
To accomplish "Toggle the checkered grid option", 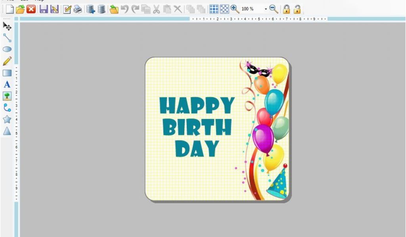I will [x=224, y=9].
